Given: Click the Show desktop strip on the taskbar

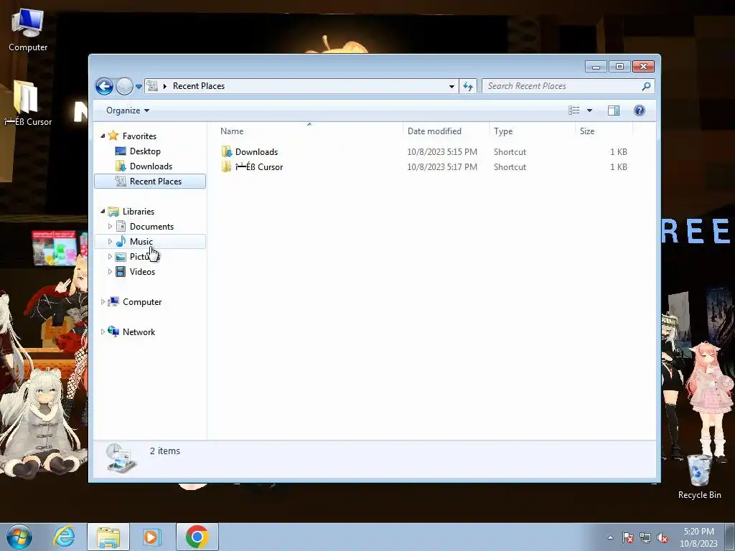Looking at the screenshot, I should tap(730, 537).
